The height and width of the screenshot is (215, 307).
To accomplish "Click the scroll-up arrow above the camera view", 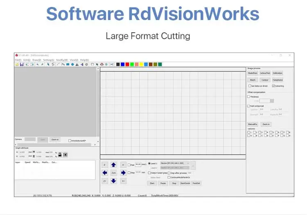I will coord(98,69).
